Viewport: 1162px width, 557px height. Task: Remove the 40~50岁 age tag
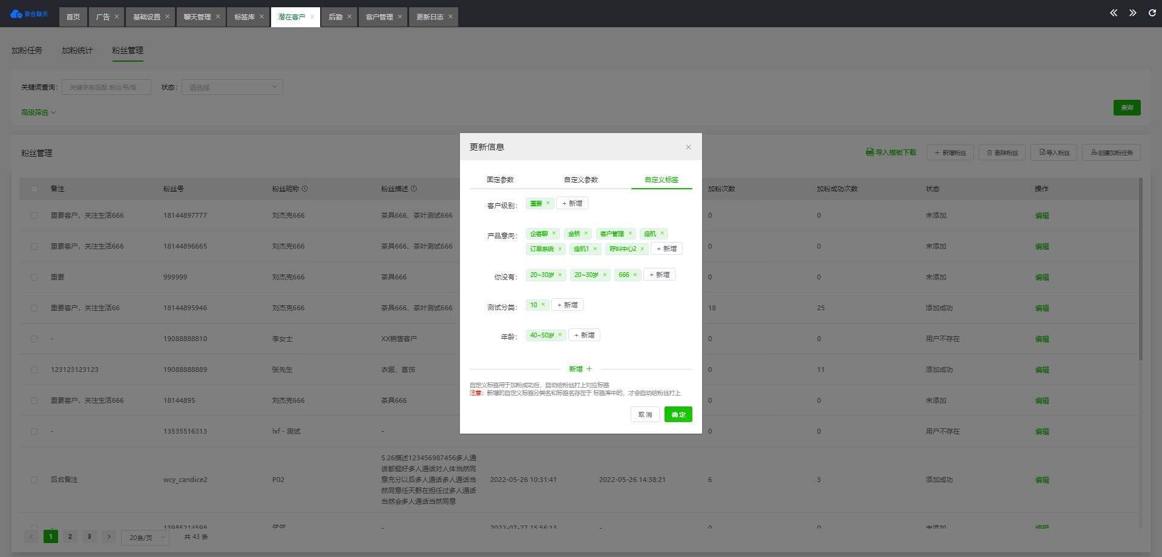click(560, 335)
